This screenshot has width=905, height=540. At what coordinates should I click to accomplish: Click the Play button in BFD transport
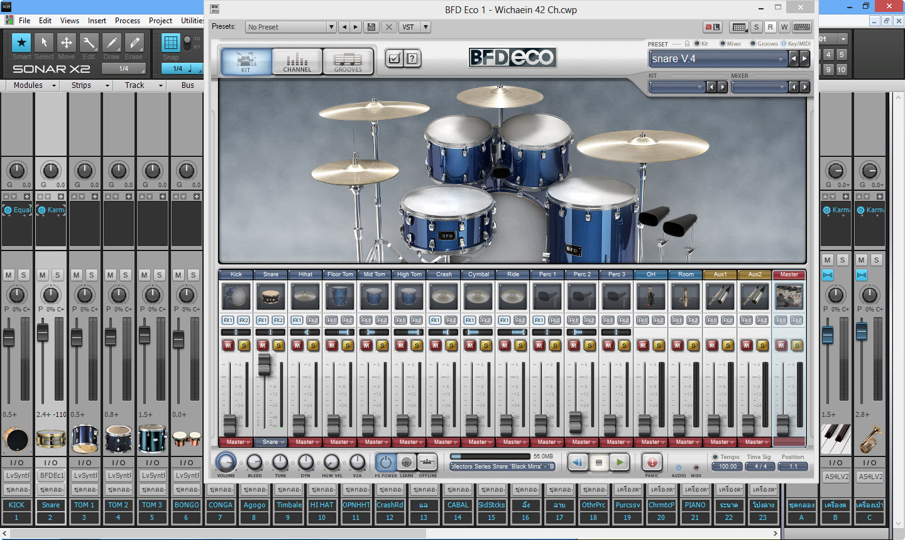click(x=620, y=463)
